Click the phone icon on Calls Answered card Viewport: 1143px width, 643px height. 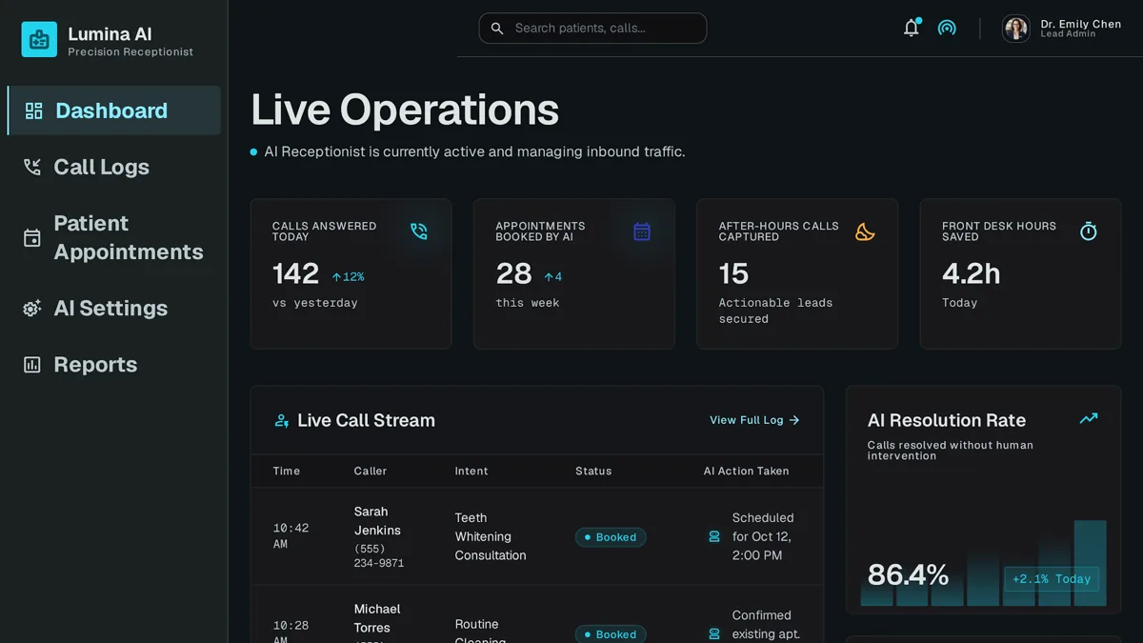point(419,231)
